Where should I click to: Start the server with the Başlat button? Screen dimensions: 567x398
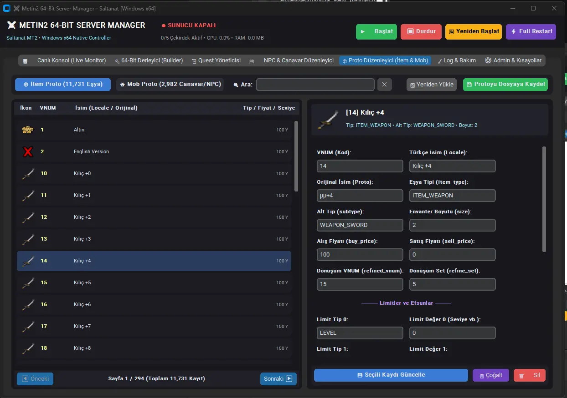tap(376, 32)
